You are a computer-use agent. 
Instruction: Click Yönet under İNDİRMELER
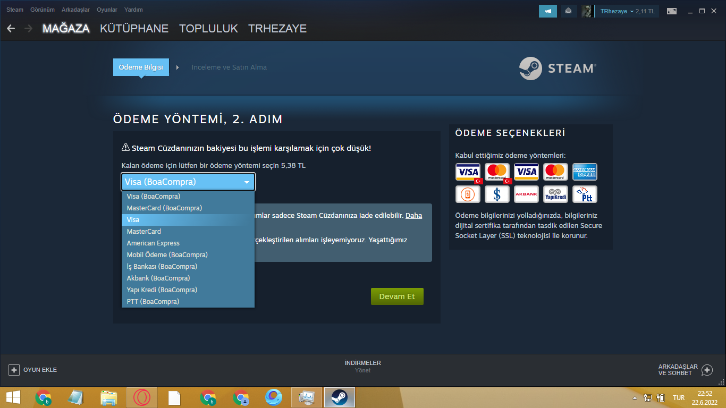tap(362, 370)
